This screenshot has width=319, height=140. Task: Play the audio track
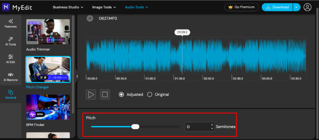pos(91,95)
